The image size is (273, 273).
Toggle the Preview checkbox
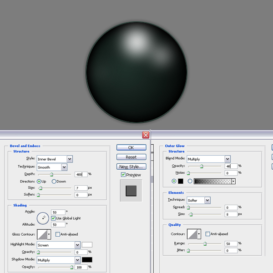point(123,175)
